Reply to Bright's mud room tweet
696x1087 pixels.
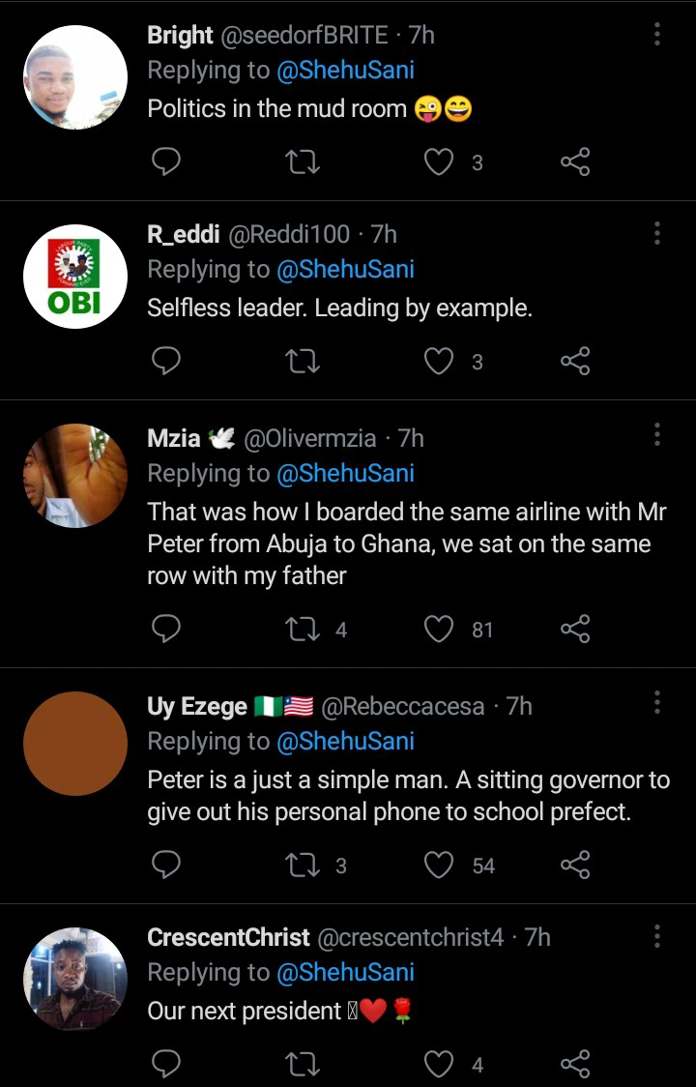tap(166, 162)
